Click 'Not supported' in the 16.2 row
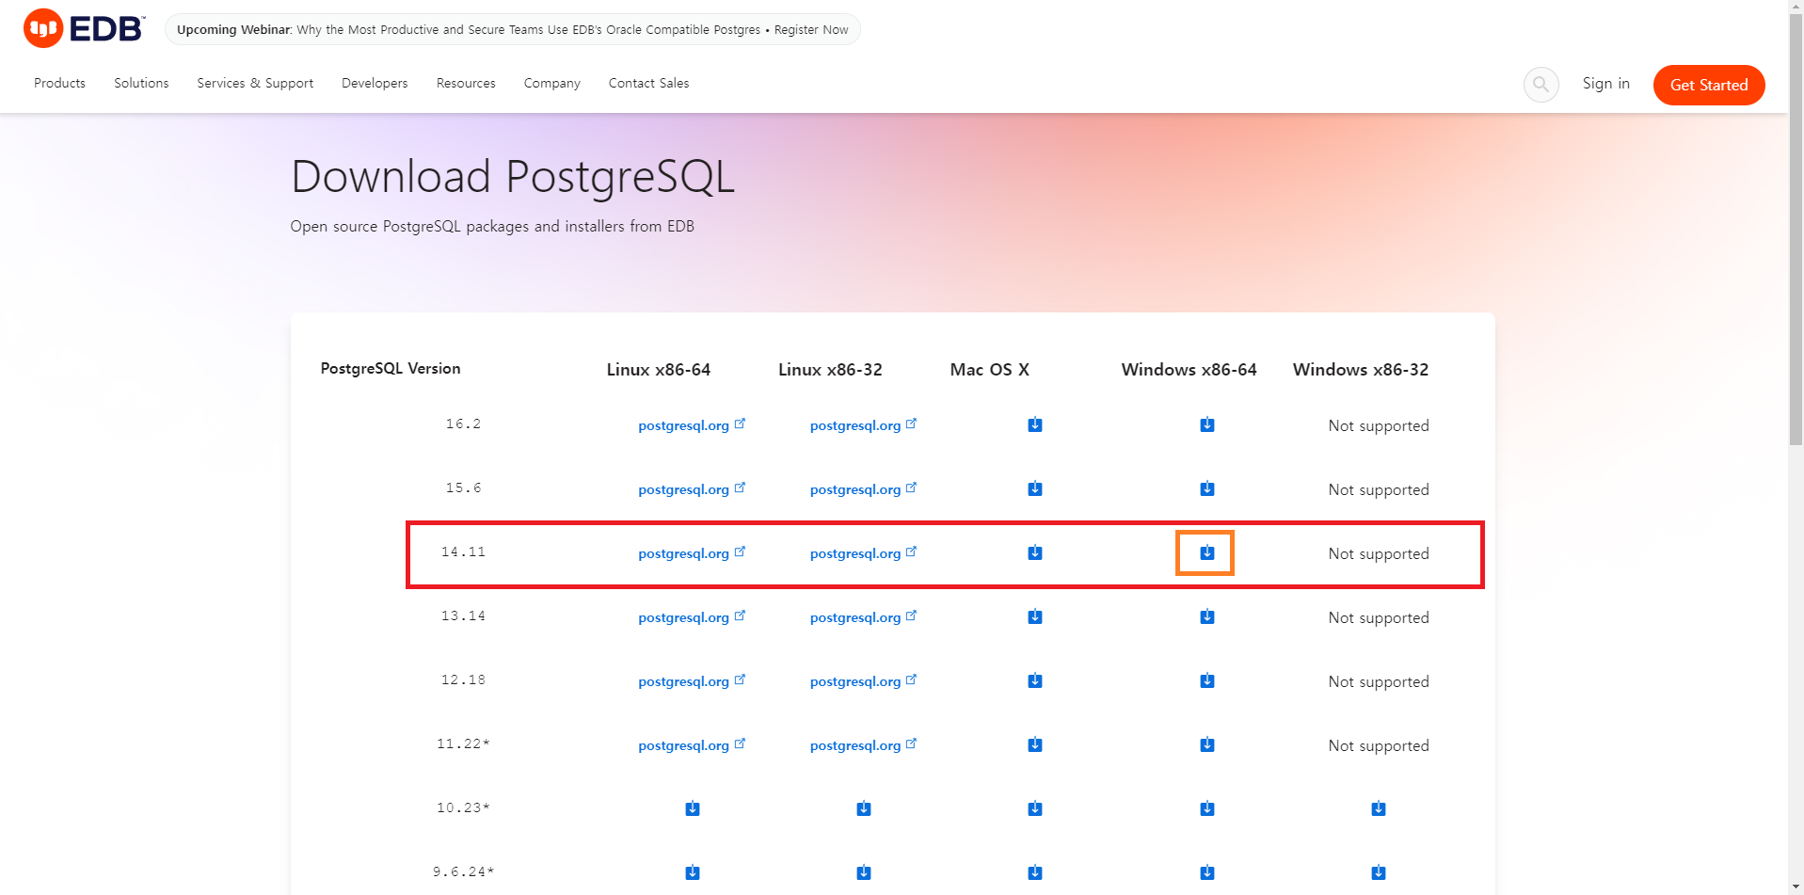The width and height of the screenshot is (1804, 895). (1379, 425)
